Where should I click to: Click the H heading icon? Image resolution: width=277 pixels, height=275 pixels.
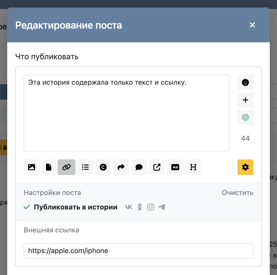[x=193, y=167]
